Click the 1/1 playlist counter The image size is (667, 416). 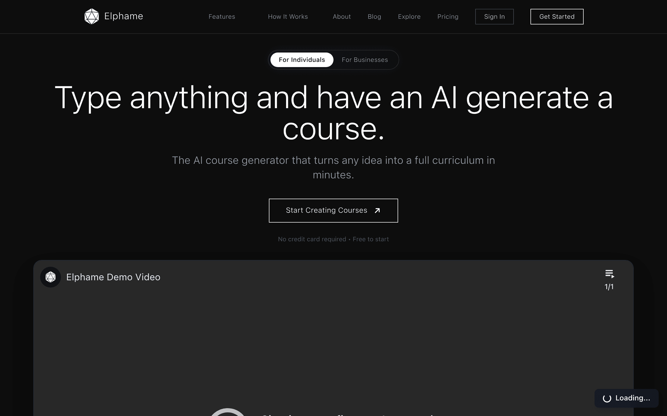[609, 287]
